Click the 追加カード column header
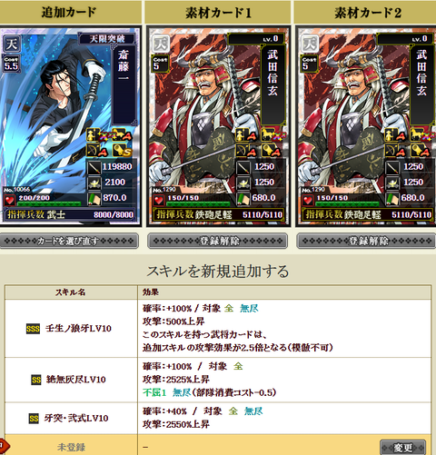436x455 pixels. 70,12
